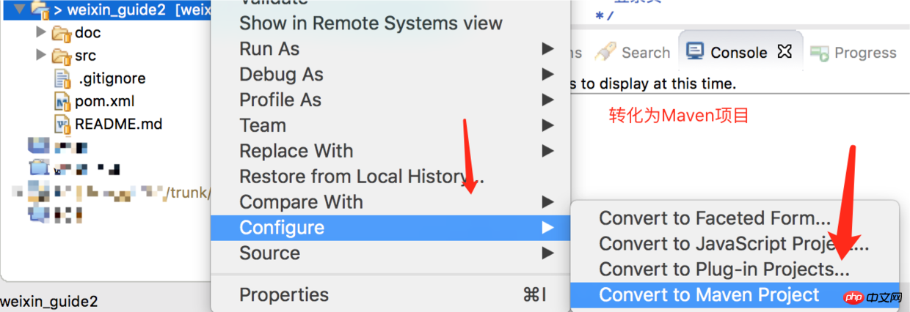910x312 pixels.
Task: Click Convert to Plug-in Projects option
Action: (x=724, y=270)
